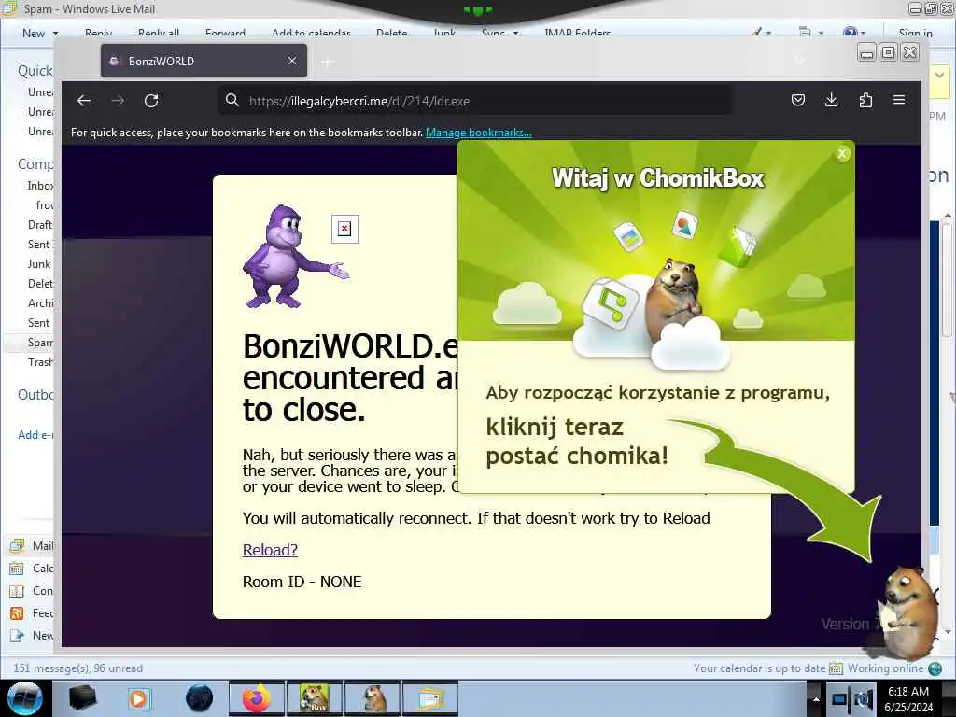The width and height of the screenshot is (956, 717).
Task: Click Reply all in Live Mail toolbar
Action: pyautogui.click(x=159, y=33)
